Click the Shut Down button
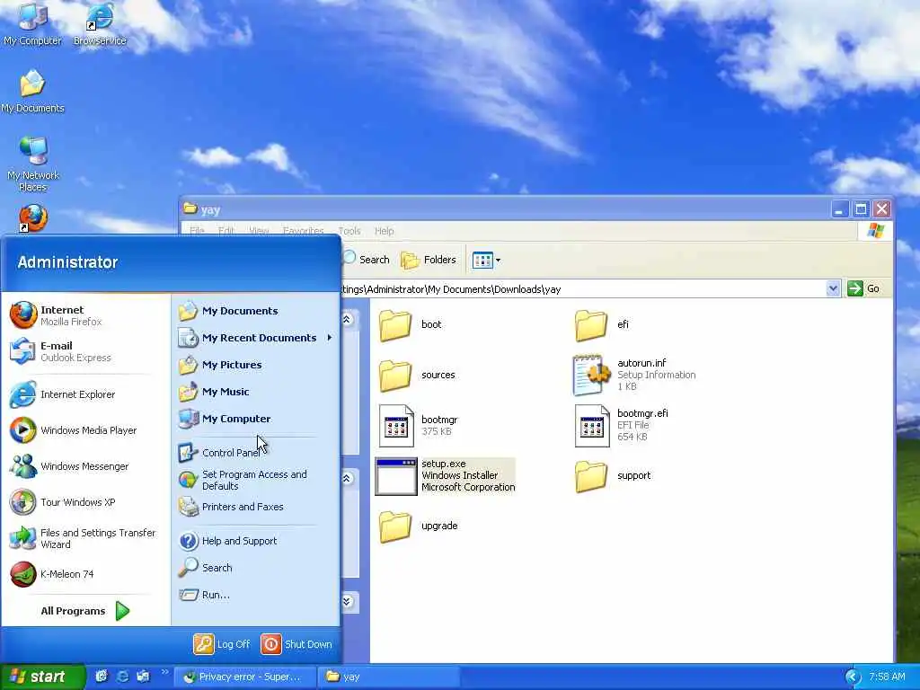The image size is (920, 690). pyautogui.click(x=296, y=644)
